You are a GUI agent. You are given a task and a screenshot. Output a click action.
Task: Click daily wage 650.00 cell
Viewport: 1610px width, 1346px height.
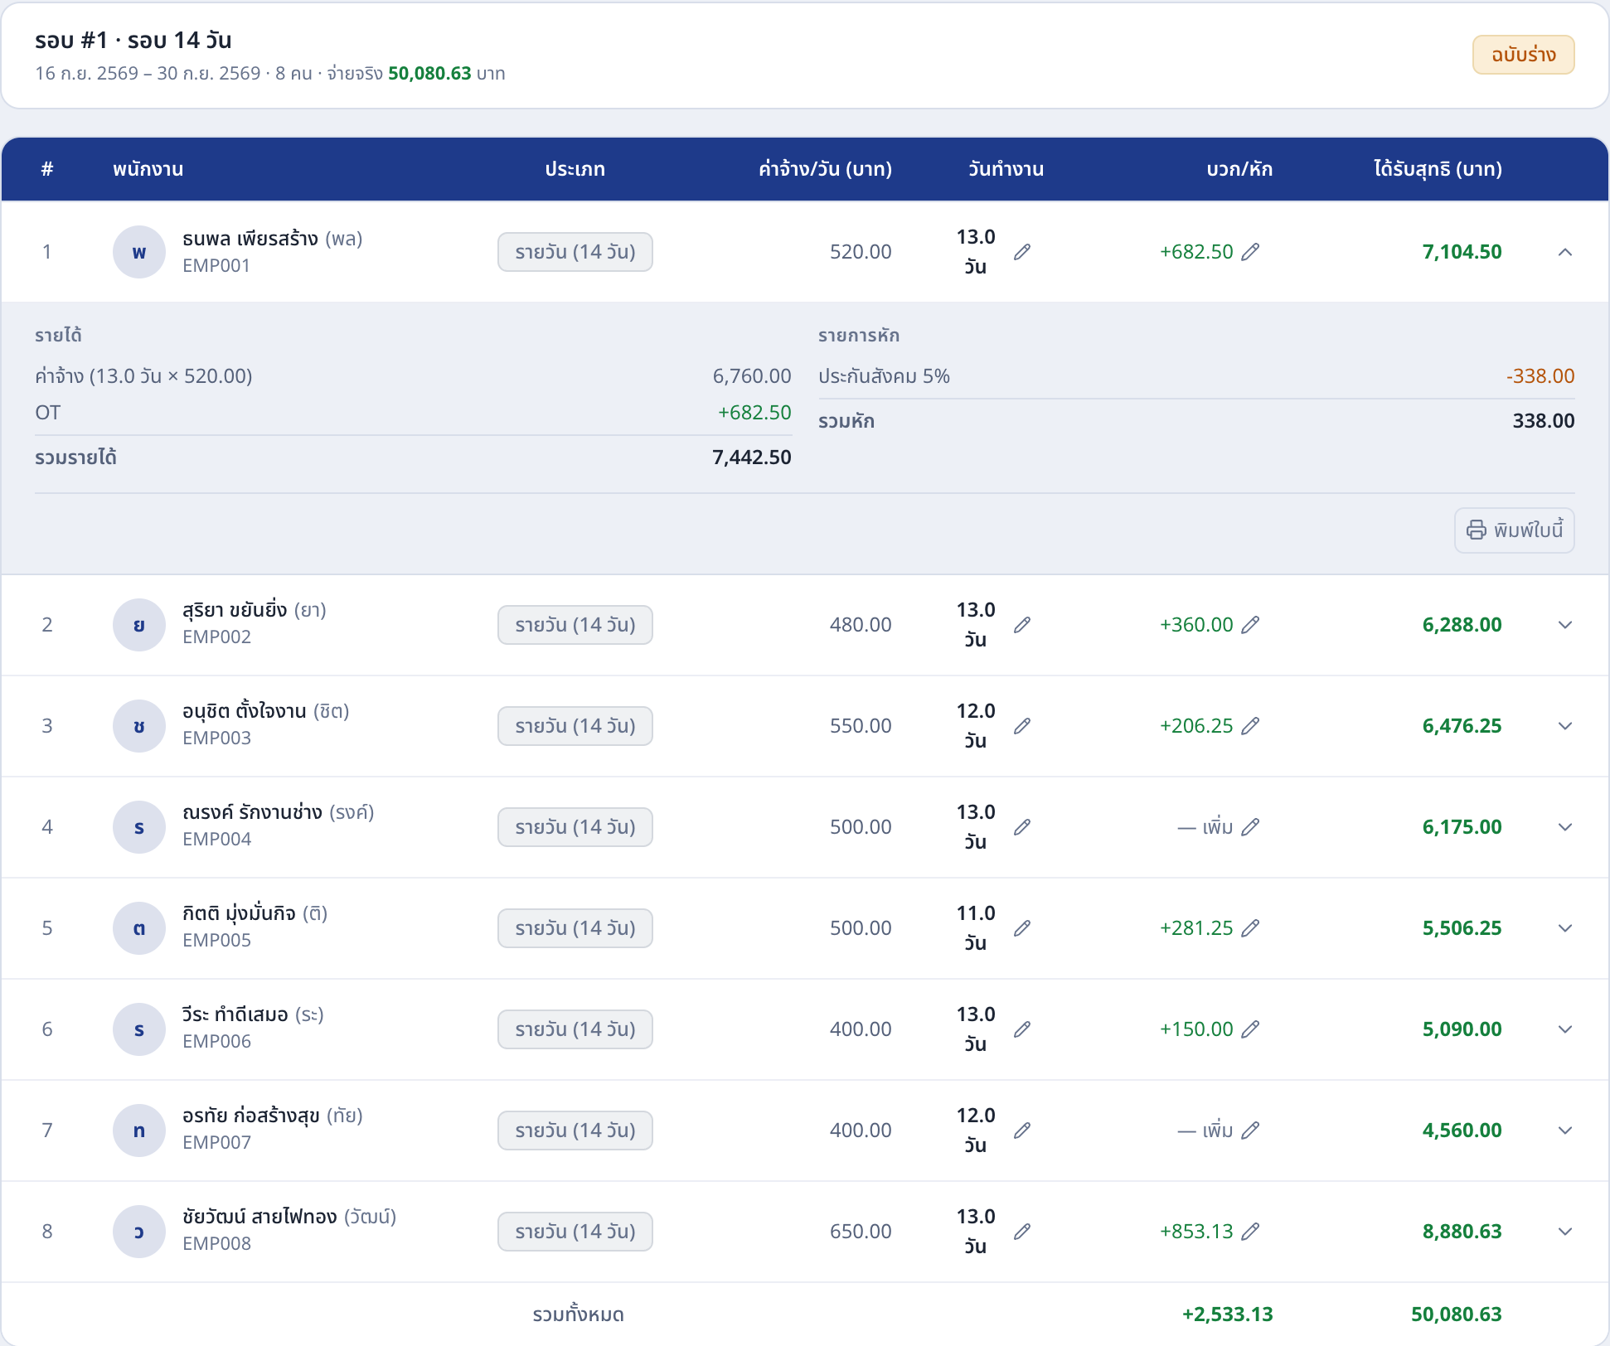[861, 1232]
